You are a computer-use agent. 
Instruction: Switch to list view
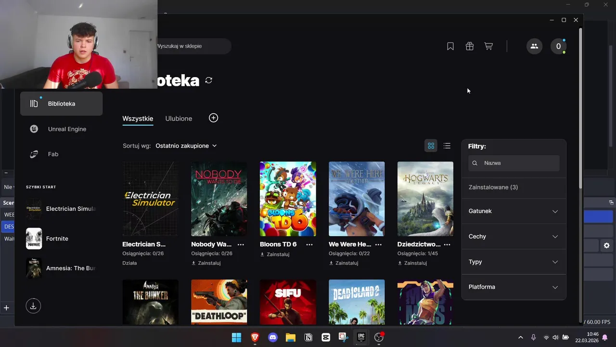tap(447, 146)
